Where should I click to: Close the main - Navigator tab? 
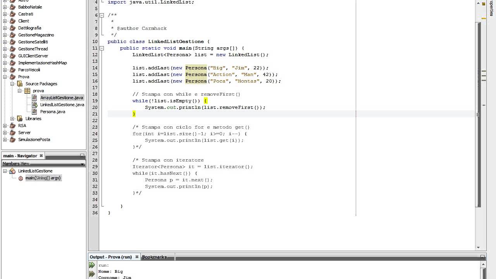pyautogui.click(x=41, y=156)
